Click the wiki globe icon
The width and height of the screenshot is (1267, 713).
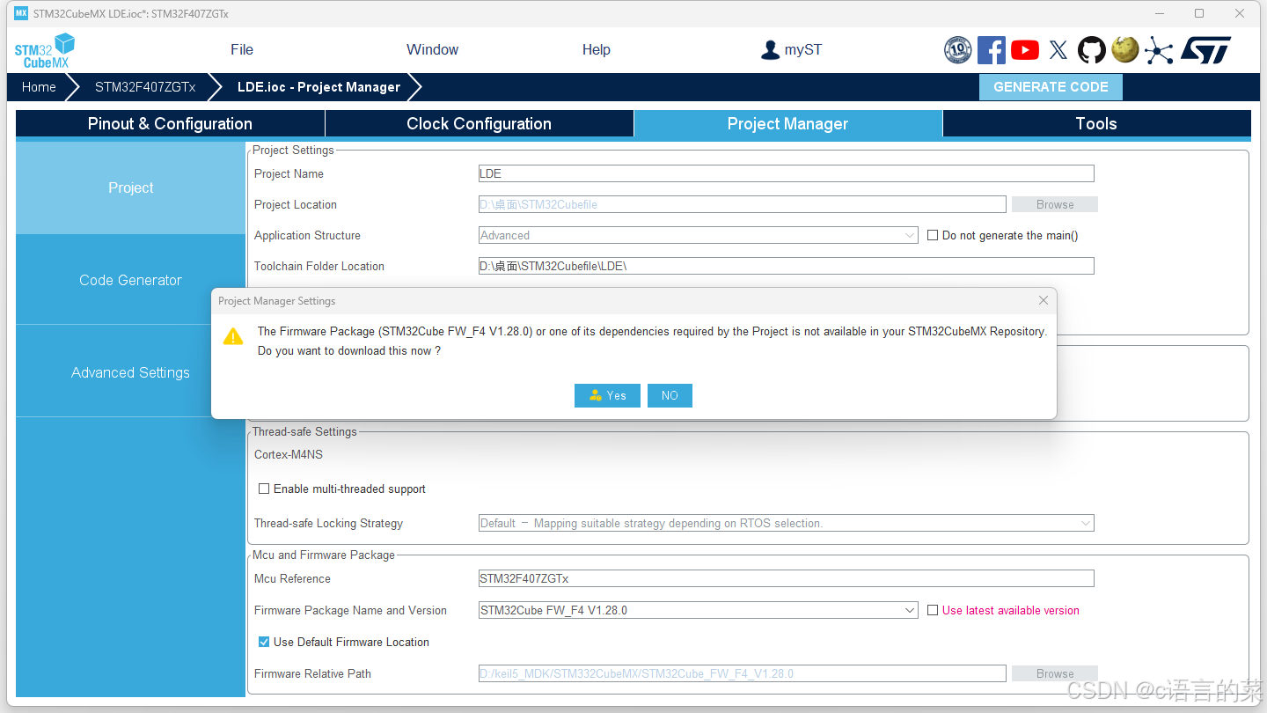coord(1124,49)
